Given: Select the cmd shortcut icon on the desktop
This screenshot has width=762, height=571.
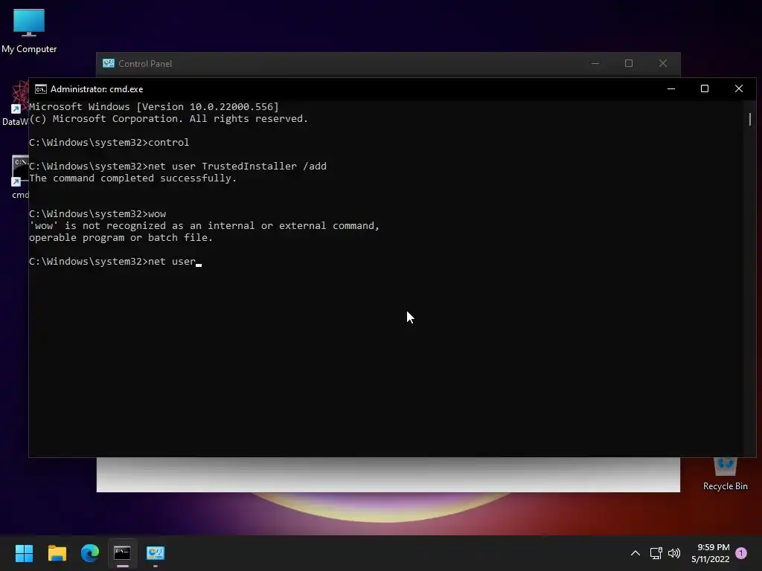Looking at the screenshot, I should (x=20, y=177).
